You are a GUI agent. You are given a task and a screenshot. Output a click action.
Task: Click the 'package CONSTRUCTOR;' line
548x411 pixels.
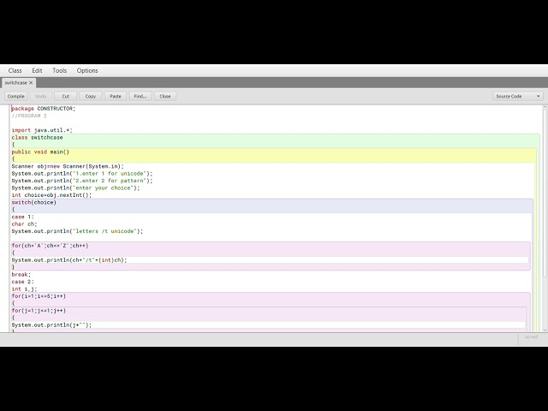pyautogui.click(x=44, y=109)
